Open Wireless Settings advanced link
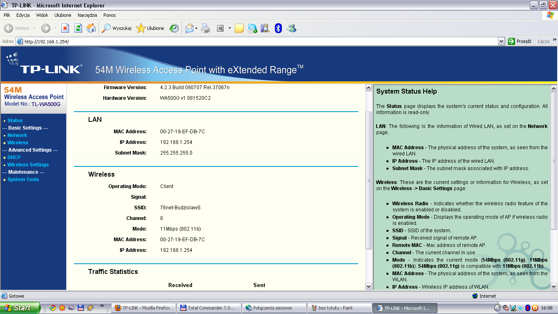Image resolution: width=558 pixels, height=314 pixels. [x=28, y=165]
